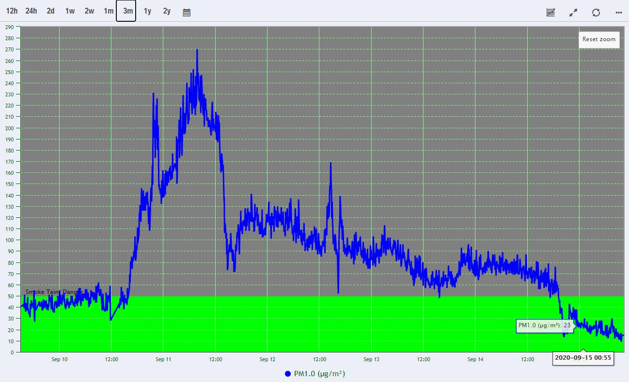Choose the 1w time range

coord(70,11)
